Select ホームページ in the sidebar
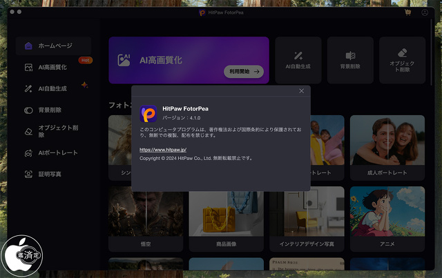The width and height of the screenshot is (442, 278). (x=54, y=46)
